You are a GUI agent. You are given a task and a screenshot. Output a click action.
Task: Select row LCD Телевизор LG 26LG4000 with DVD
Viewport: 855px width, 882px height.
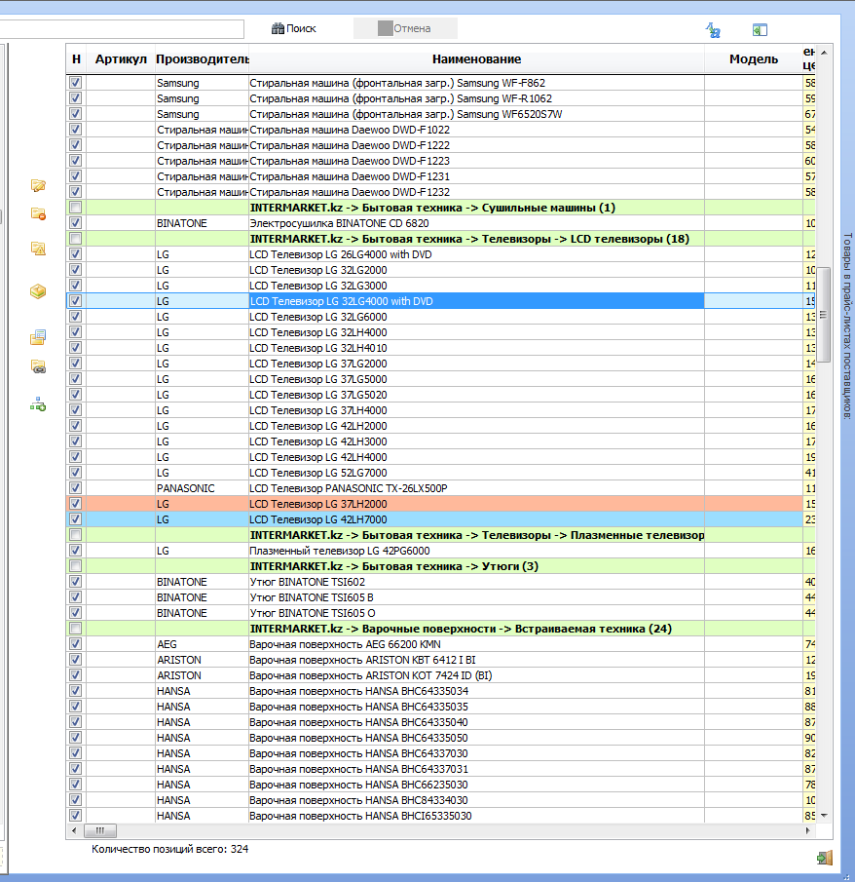tap(441, 254)
